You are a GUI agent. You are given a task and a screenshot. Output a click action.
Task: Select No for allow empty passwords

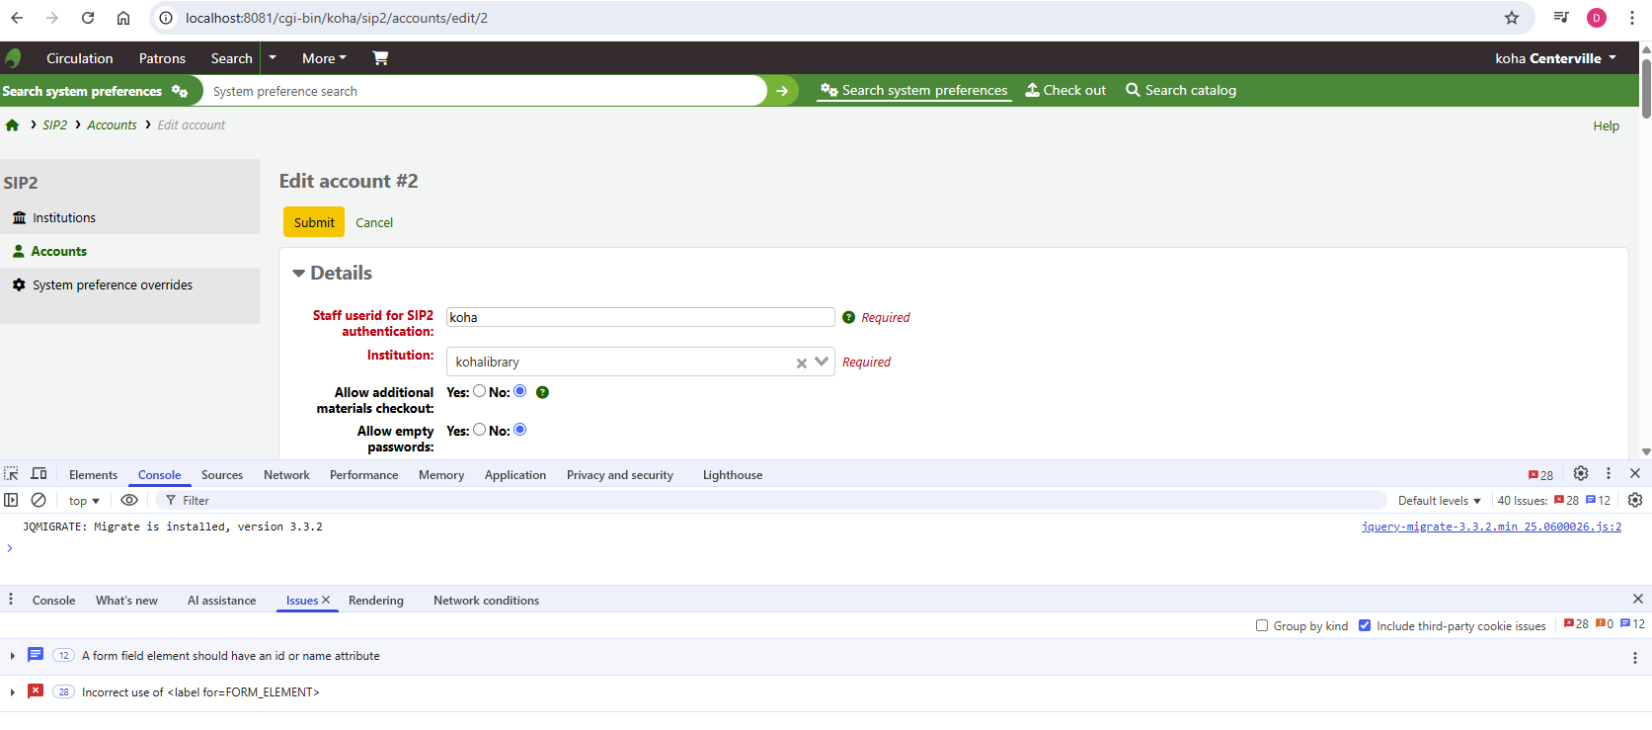pyautogui.click(x=520, y=430)
